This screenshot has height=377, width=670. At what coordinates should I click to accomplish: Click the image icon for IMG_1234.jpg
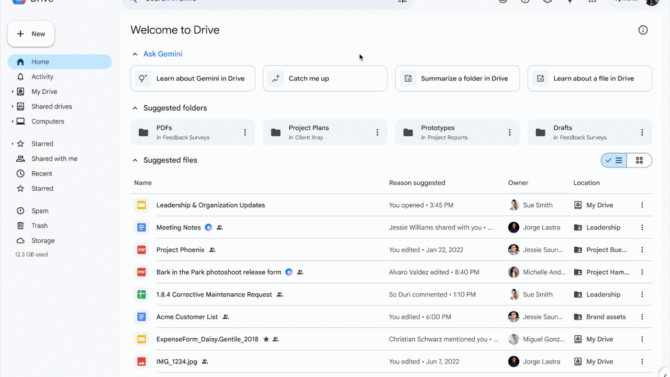141,362
